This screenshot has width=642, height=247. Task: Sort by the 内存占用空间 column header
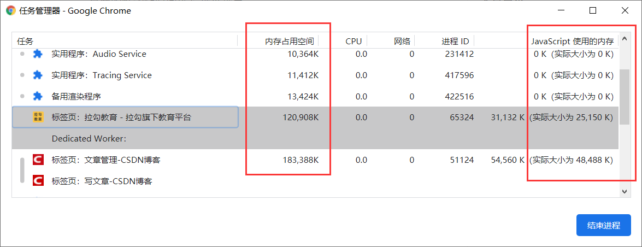(x=290, y=41)
